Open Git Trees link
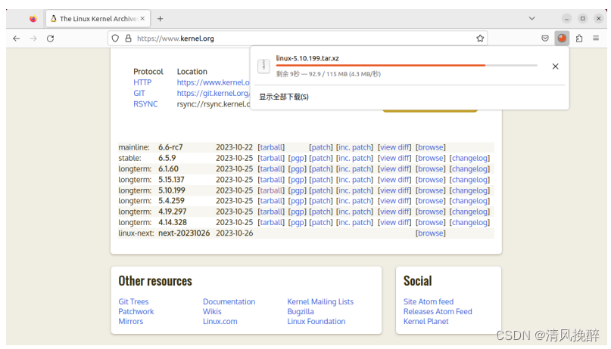 click(x=133, y=301)
